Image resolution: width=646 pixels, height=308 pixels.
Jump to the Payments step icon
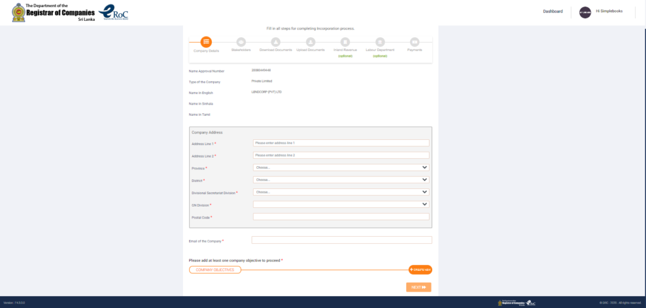[414, 42]
